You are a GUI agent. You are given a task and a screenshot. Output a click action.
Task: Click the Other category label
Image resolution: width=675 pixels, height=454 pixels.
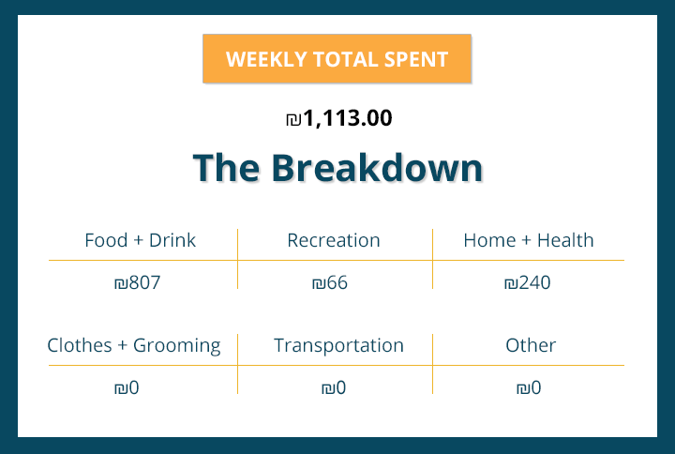531,345
